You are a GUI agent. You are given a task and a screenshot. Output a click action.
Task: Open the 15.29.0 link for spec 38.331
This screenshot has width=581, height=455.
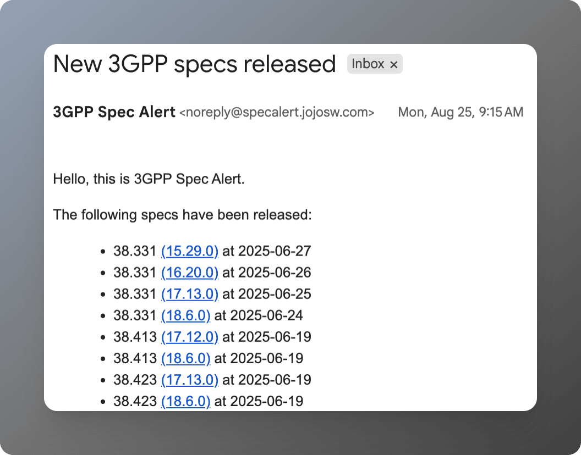pyautogui.click(x=190, y=251)
